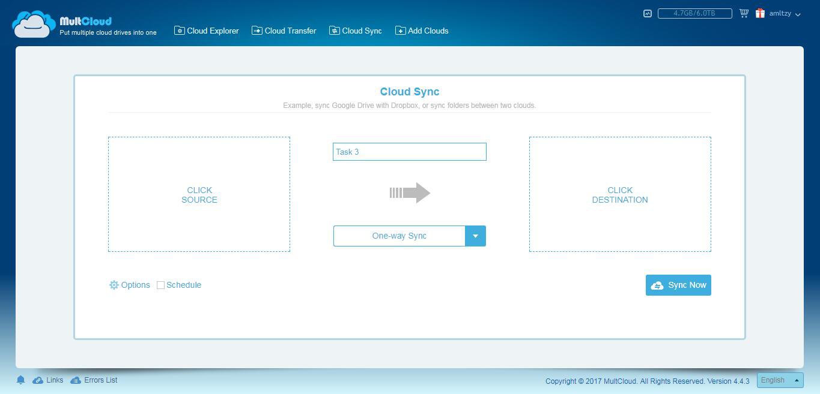Click the sync direction arrow icon
Screen dimensions: 820x394
tap(410, 193)
